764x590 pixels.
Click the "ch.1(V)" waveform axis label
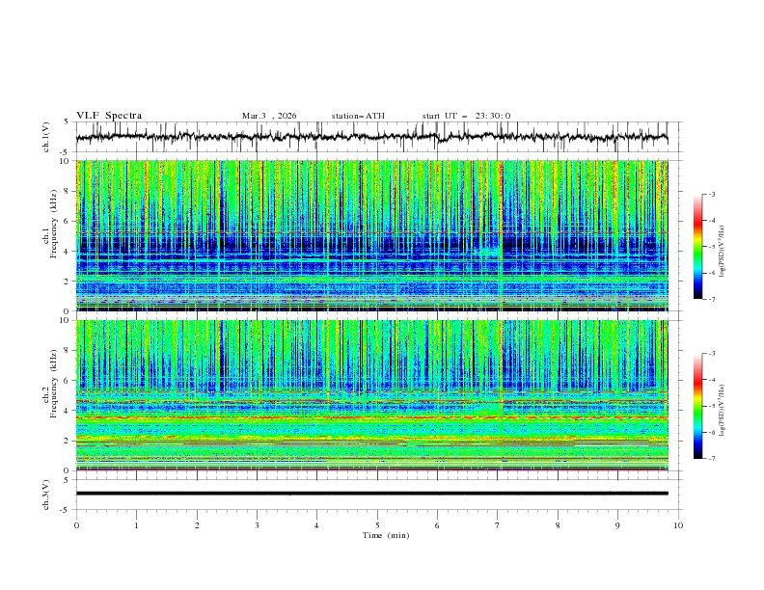click(46, 137)
